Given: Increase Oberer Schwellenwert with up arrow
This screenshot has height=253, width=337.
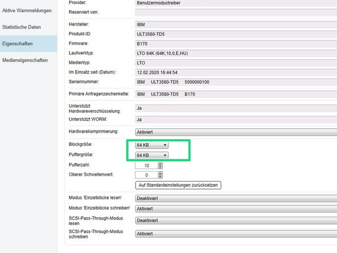Looking at the screenshot, I should click(x=160, y=173).
